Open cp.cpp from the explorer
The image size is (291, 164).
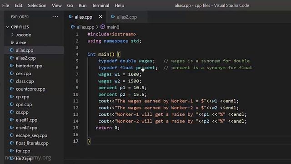coord(22,97)
